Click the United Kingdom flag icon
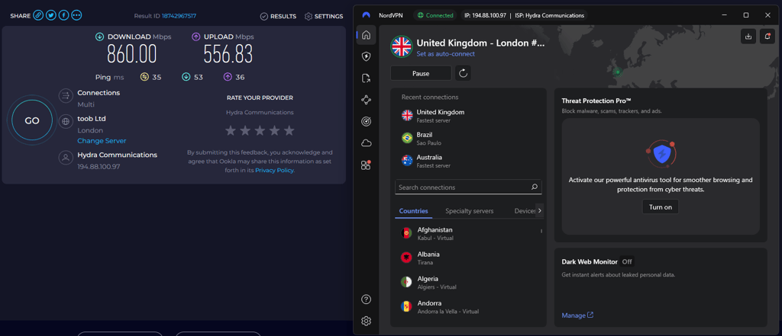Viewport: 782px width, 336px height. pyautogui.click(x=402, y=46)
